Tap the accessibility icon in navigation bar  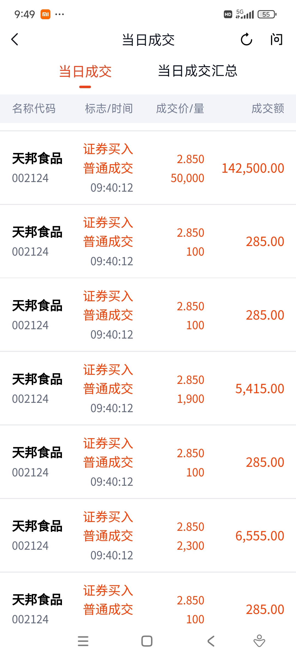(259, 641)
